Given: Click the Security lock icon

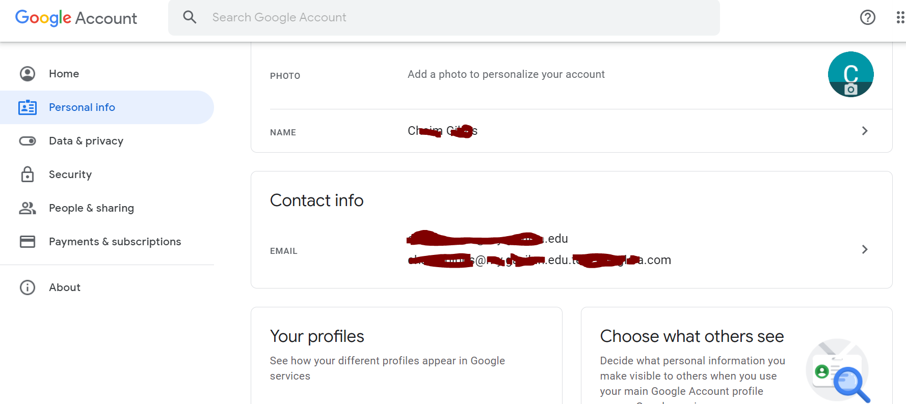Looking at the screenshot, I should (28, 175).
